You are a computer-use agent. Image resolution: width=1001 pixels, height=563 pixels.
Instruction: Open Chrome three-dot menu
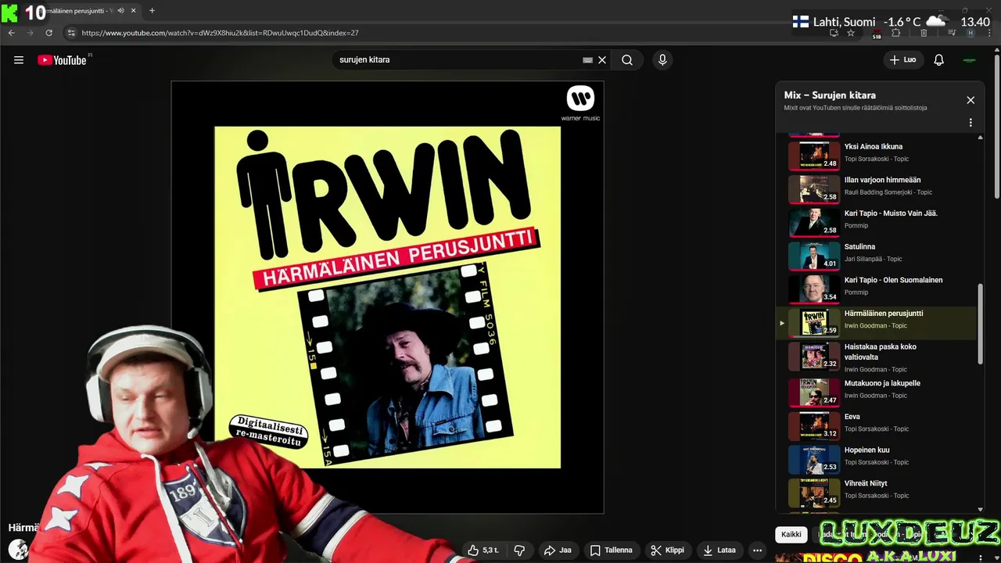coord(989,33)
